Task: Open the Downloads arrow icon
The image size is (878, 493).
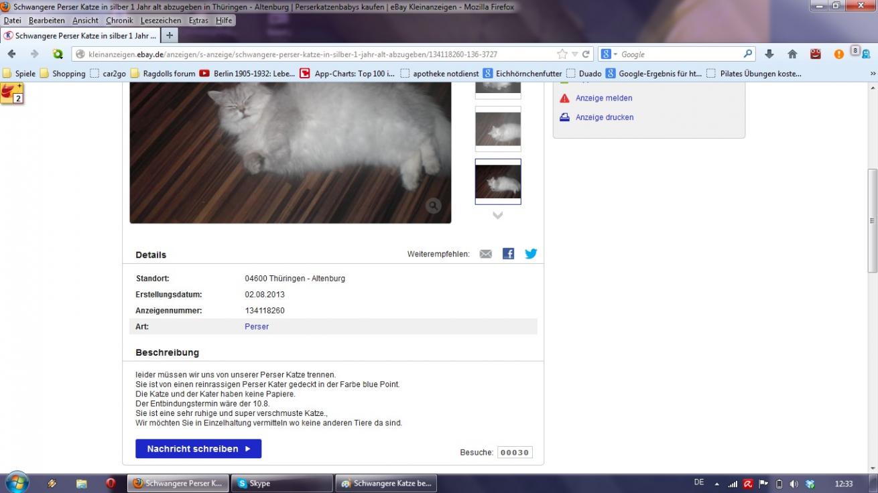Action: coord(769,54)
